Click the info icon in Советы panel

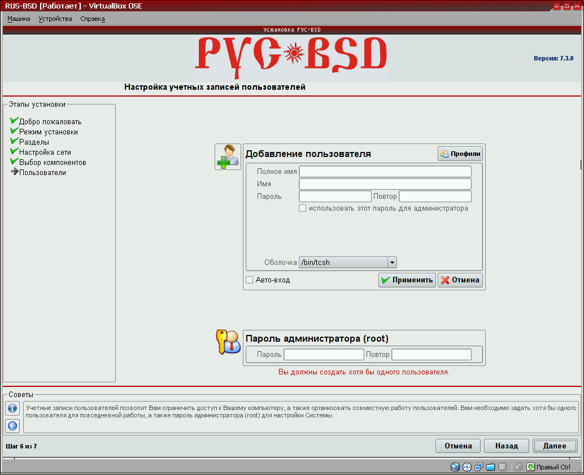click(x=12, y=408)
